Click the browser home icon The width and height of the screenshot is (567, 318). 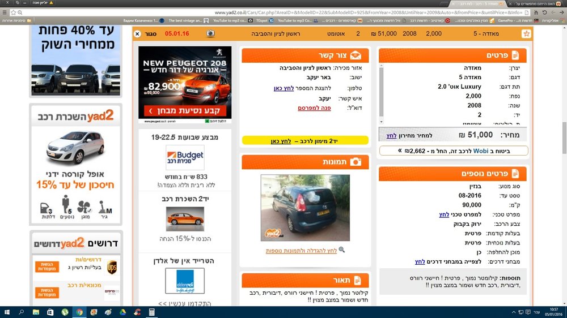pyautogui.click(x=536, y=12)
